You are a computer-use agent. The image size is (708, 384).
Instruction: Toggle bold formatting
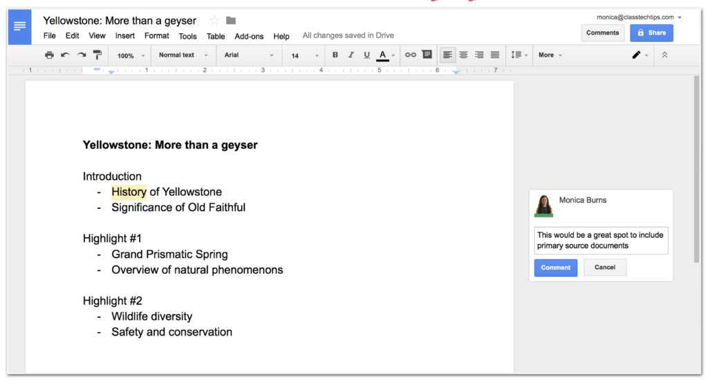click(x=335, y=55)
